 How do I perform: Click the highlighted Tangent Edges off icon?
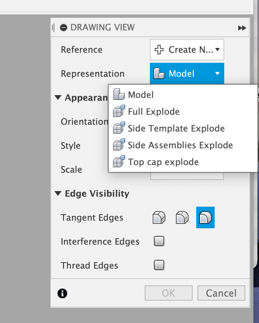[x=205, y=217]
